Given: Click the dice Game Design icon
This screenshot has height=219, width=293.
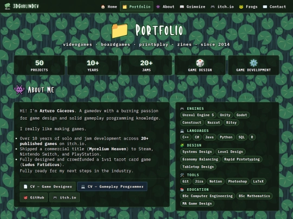Looking at the screenshot, I should [200, 63].
